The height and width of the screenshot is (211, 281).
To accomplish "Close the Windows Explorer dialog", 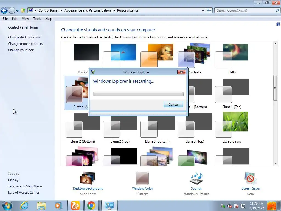I will tap(181, 72).
